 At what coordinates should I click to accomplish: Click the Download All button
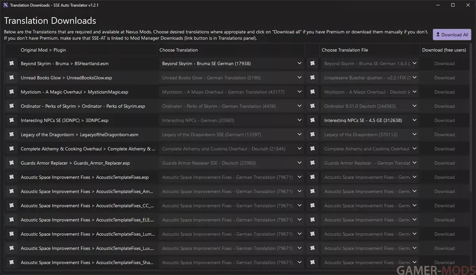pos(451,35)
